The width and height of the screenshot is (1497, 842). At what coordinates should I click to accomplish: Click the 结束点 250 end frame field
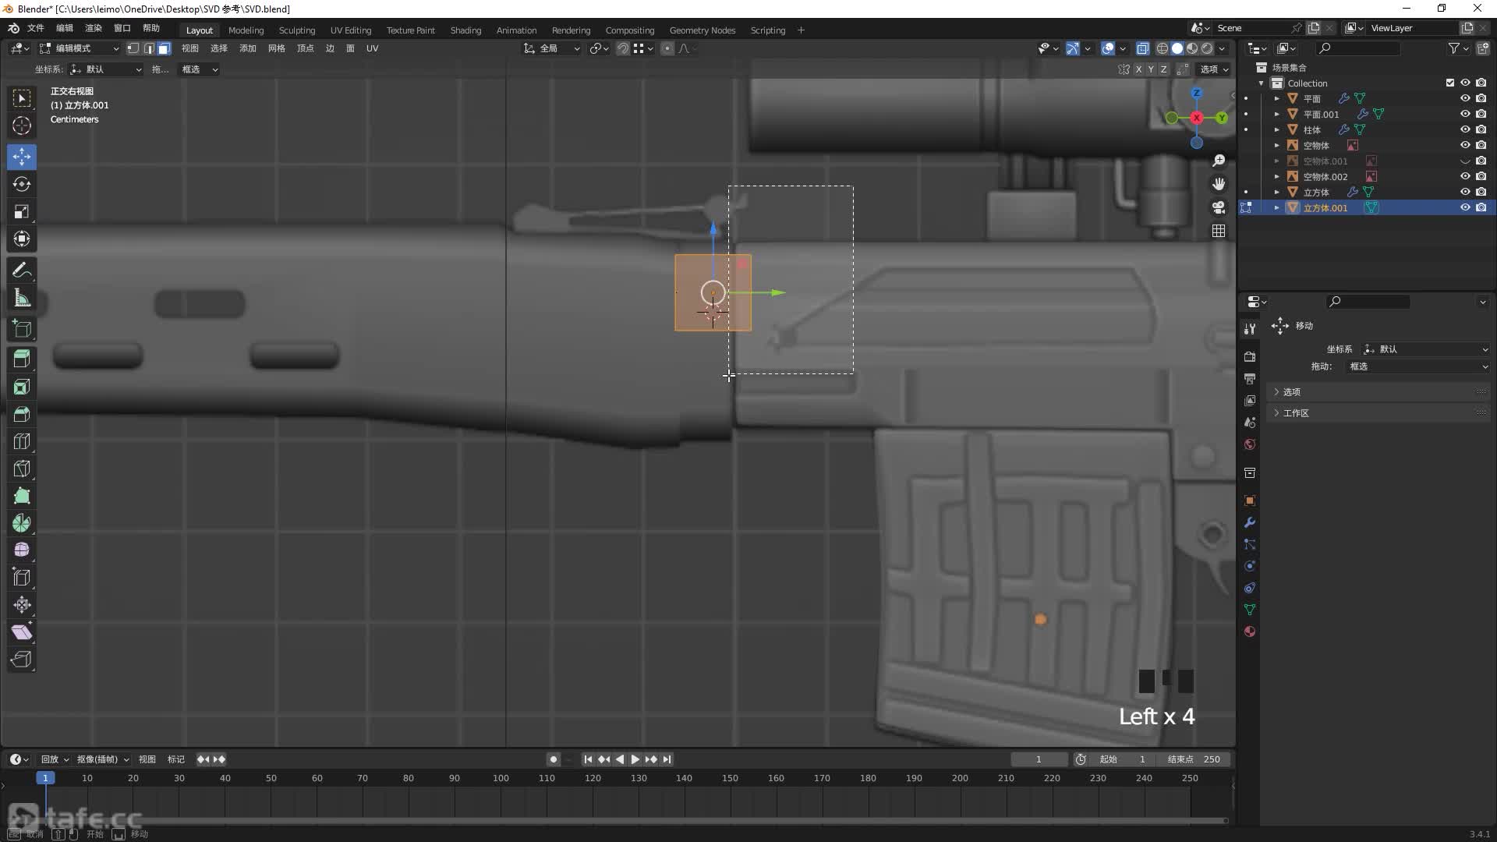[x=1193, y=759]
